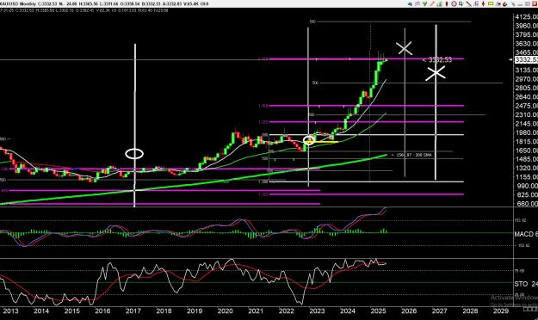Click the 3630.00 price axis label
Viewport: 538px width, 320px height.
[526, 44]
